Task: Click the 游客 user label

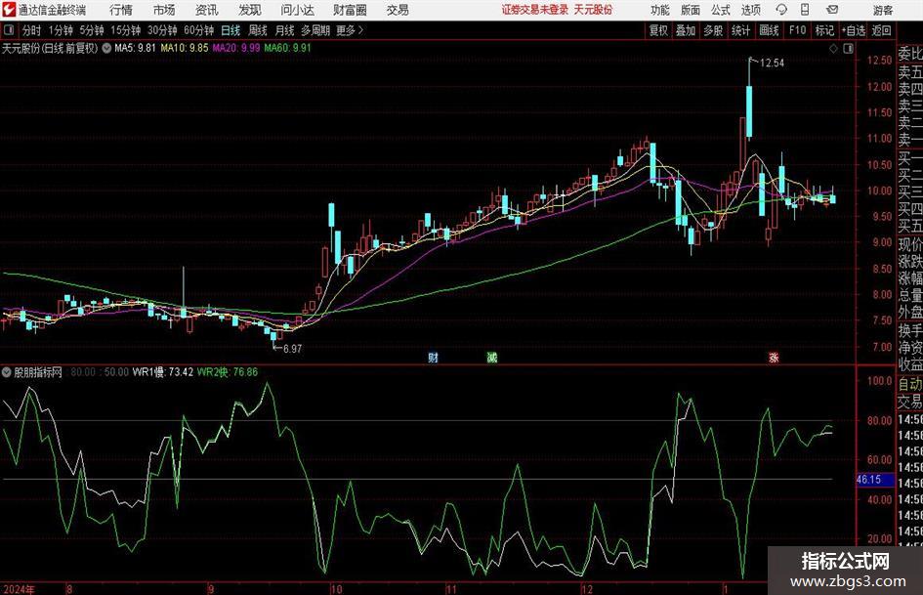Action: [883, 10]
